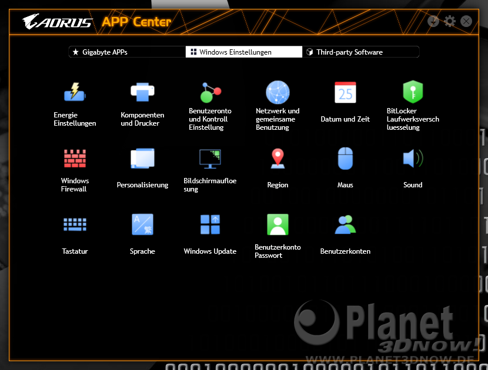The image size is (488, 370).
Task: Open Windows Update tiles icon
Action: 210,224
